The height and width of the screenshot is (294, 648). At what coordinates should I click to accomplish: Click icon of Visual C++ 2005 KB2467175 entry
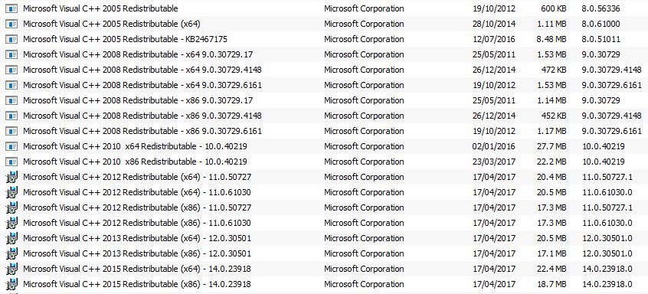[x=11, y=39]
